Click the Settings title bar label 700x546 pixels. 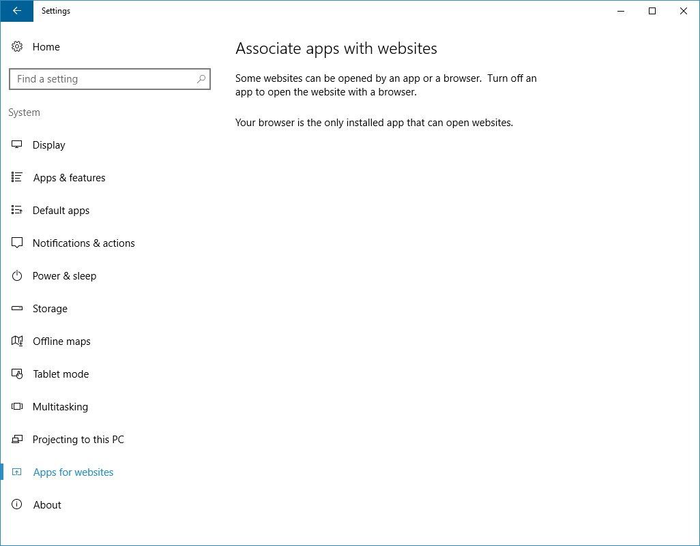(x=55, y=11)
